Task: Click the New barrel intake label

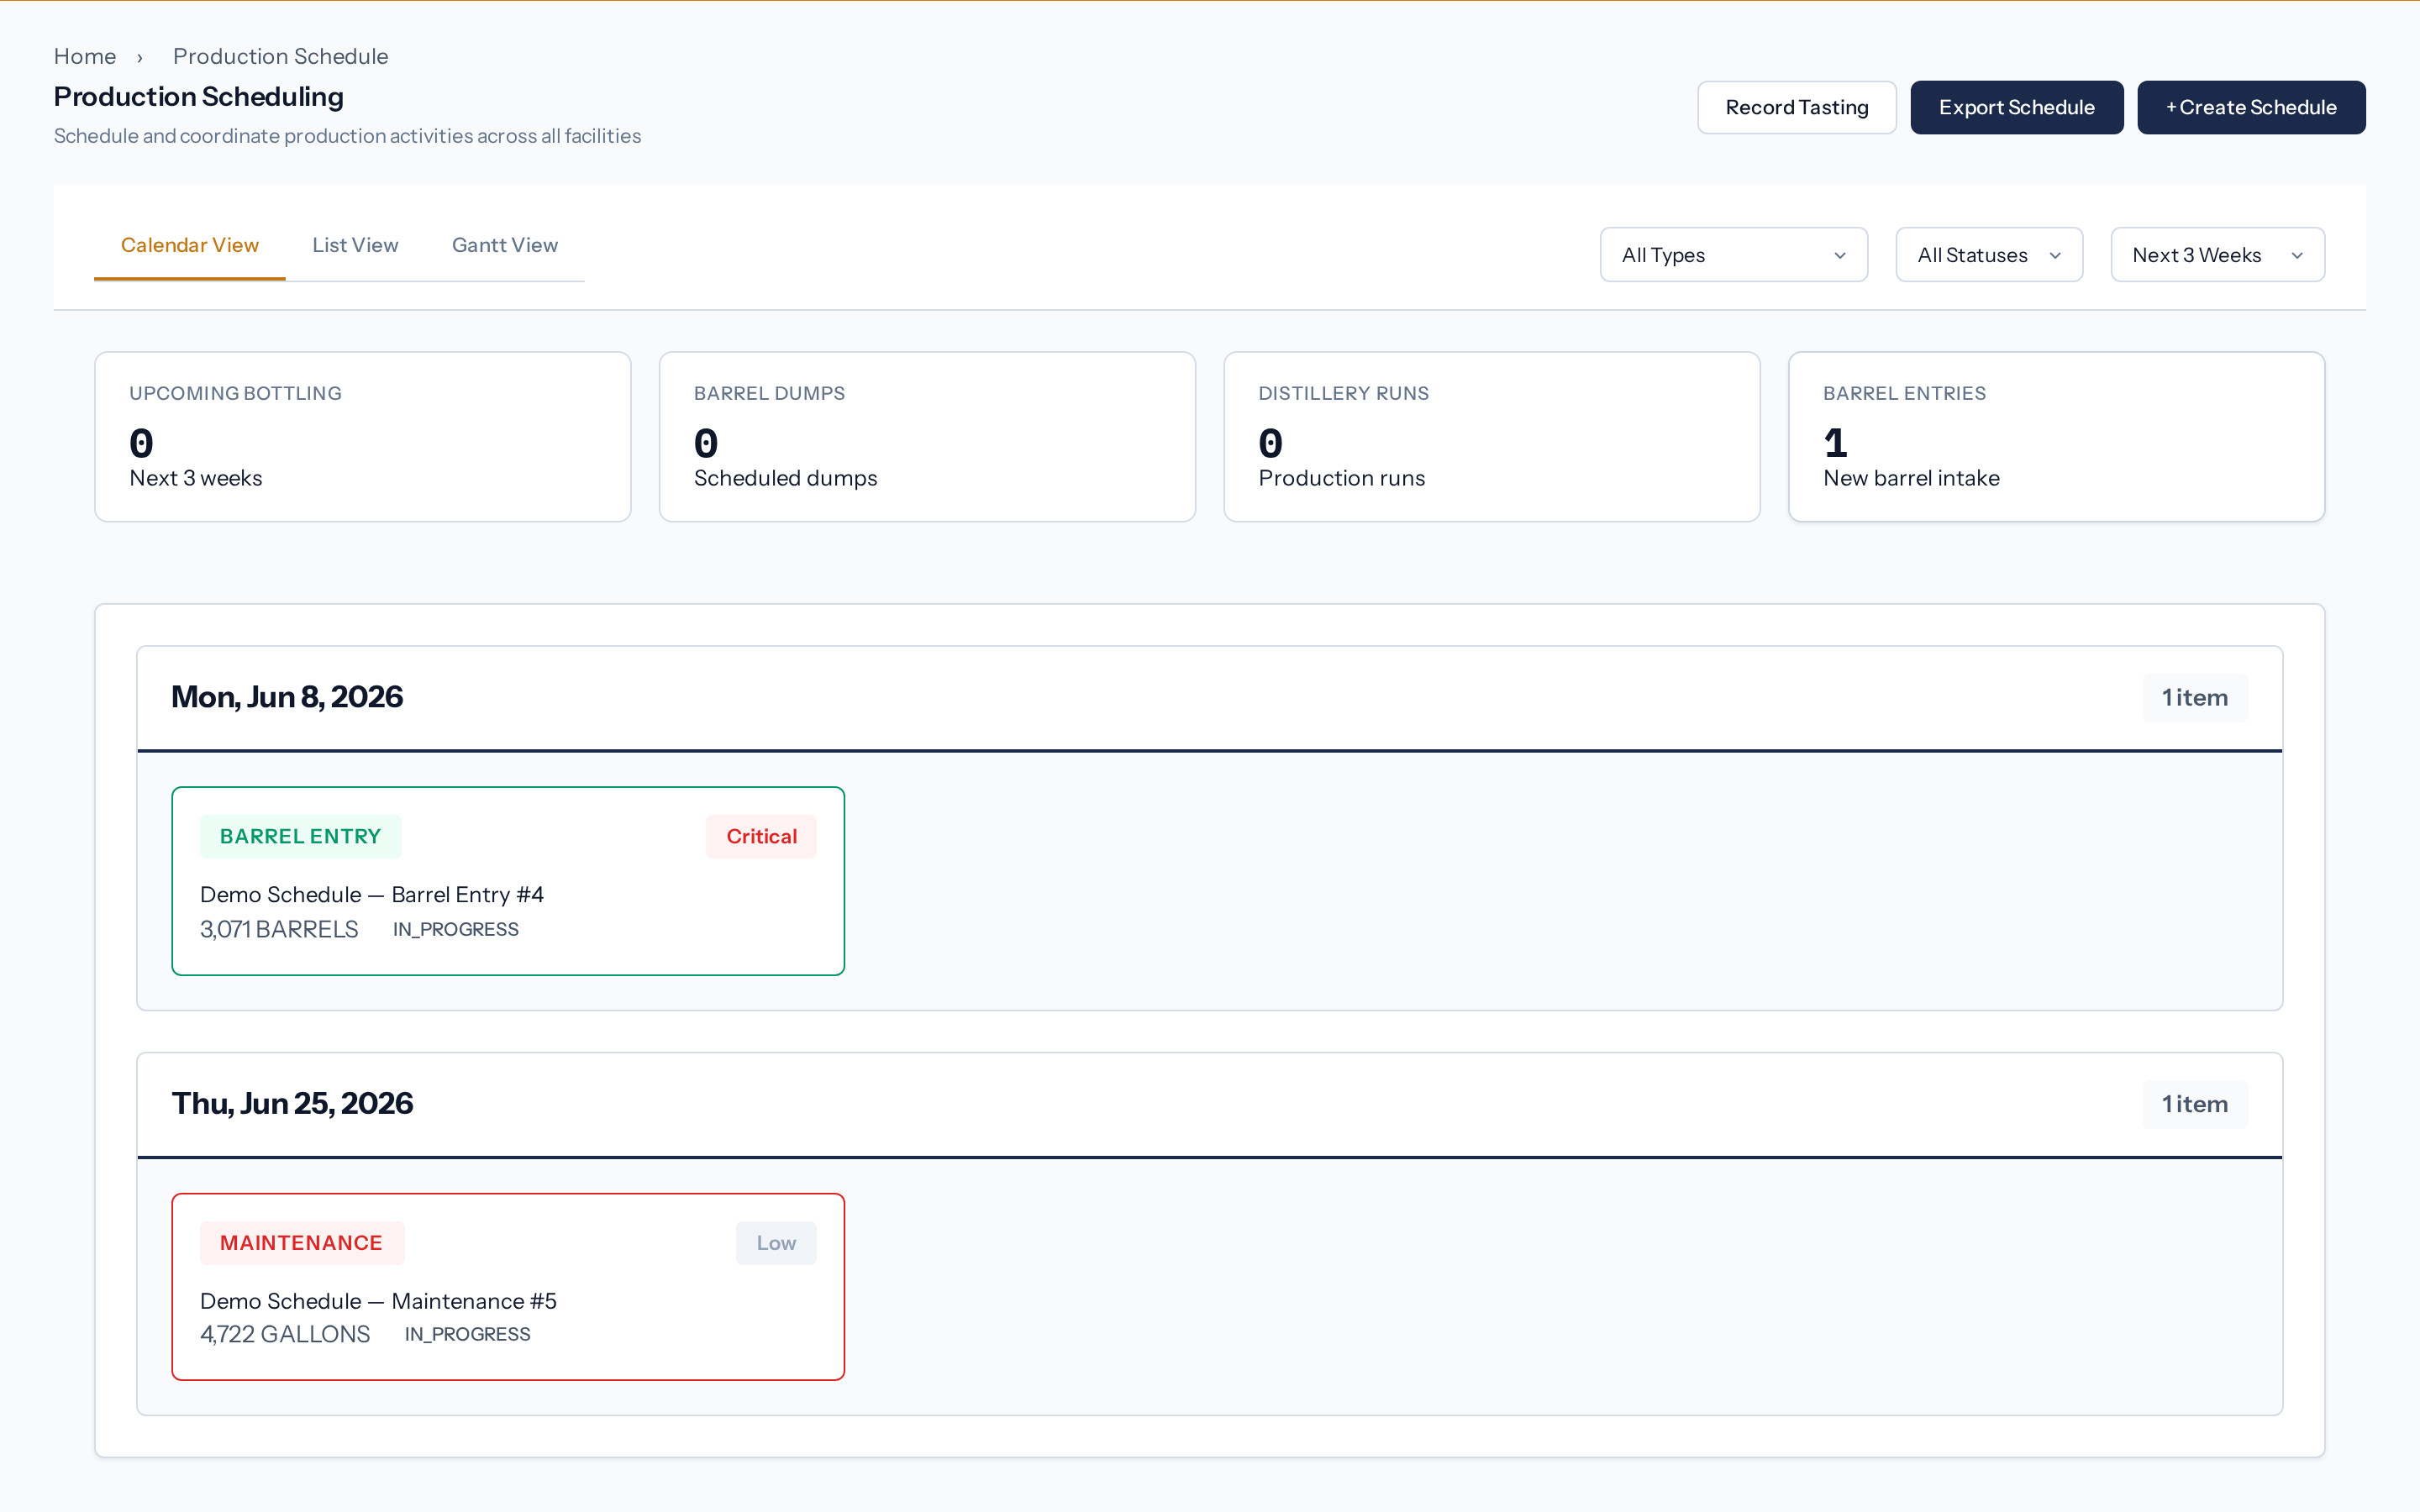Action: point(1911,478)
